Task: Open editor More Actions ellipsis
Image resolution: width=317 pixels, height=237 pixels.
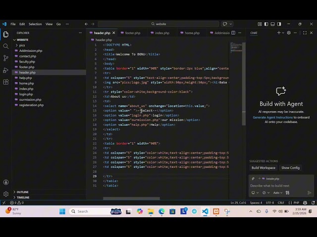Action: (x=240, y=33)
